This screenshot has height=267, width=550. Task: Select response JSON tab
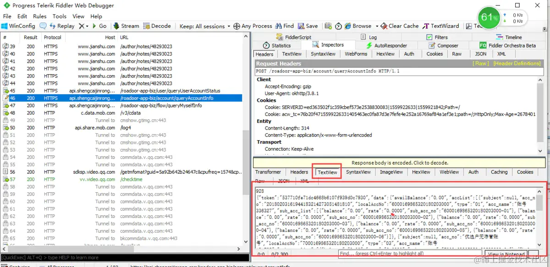[284, 181]
